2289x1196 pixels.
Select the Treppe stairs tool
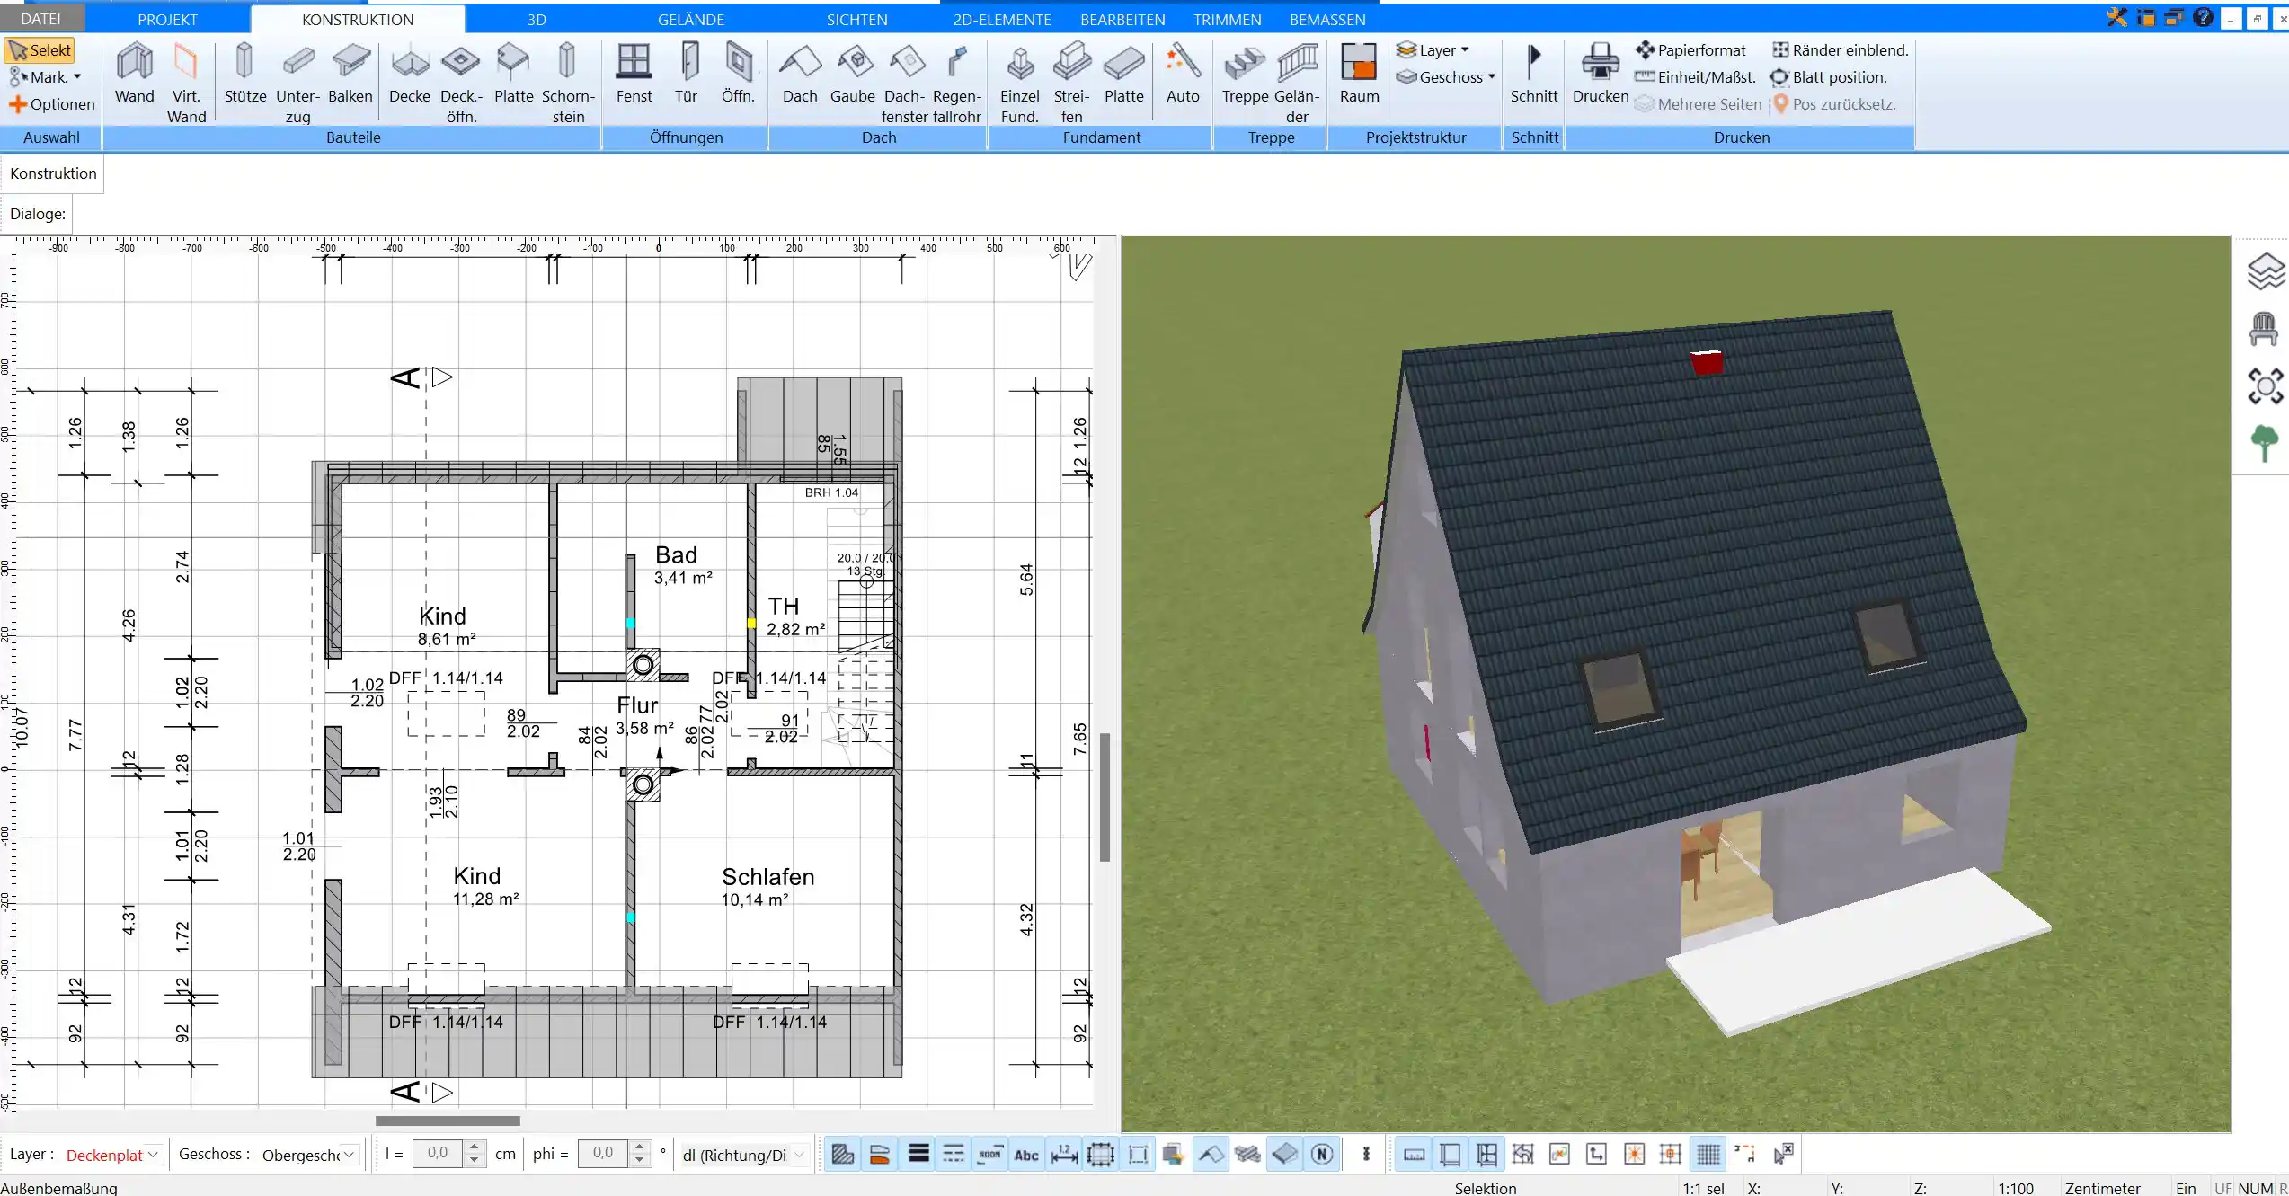1245,74
